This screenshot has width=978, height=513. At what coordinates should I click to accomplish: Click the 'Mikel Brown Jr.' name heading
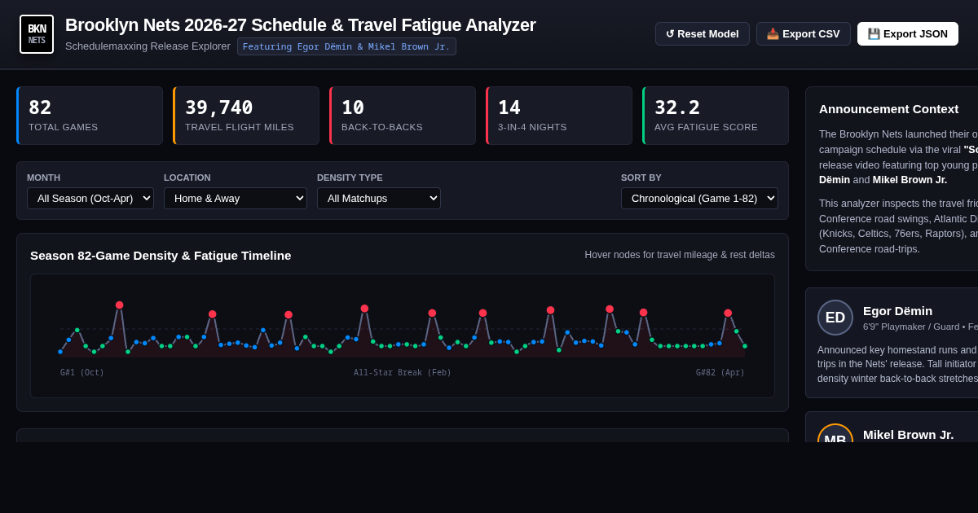point(908,434)
